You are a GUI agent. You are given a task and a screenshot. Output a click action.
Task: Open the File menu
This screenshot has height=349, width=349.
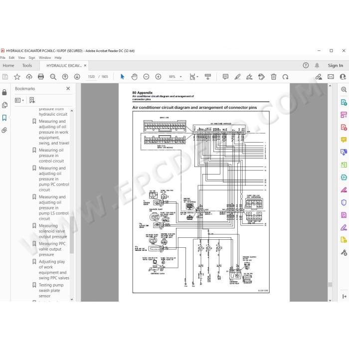[3, 58]
